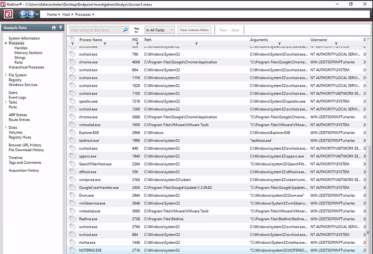Tag the vm3dservice.exe row
This screenshot has width=373, height=254.
click(x=73, y=203)
